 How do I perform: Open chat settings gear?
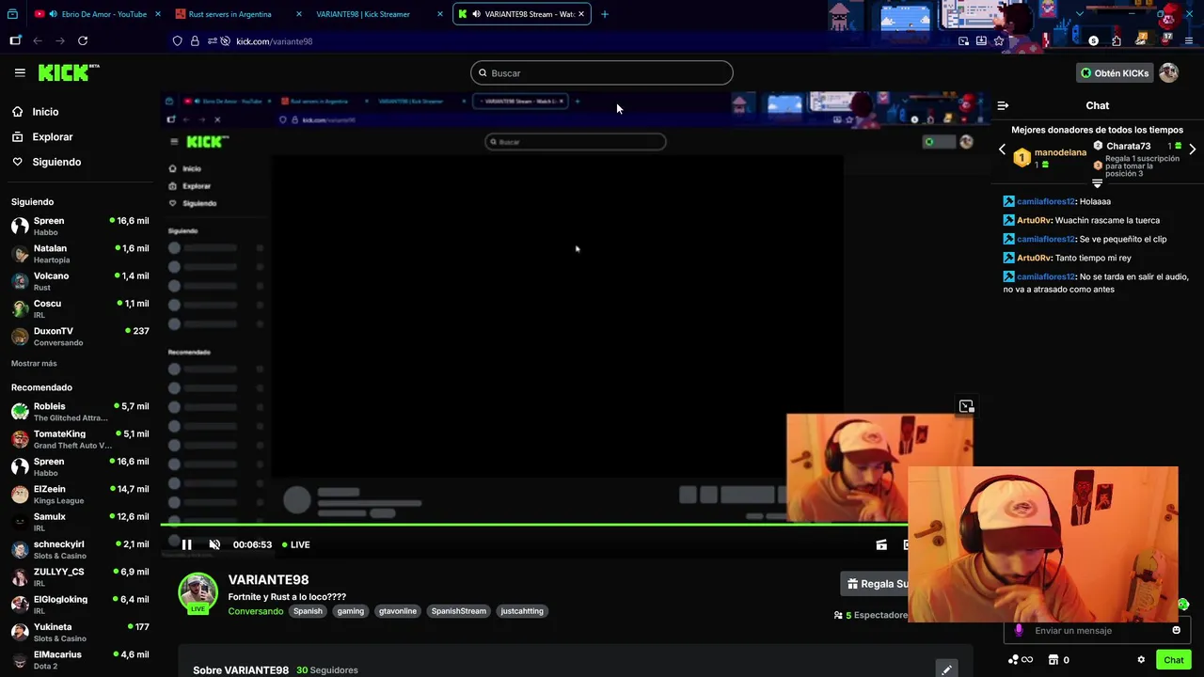1141,660
